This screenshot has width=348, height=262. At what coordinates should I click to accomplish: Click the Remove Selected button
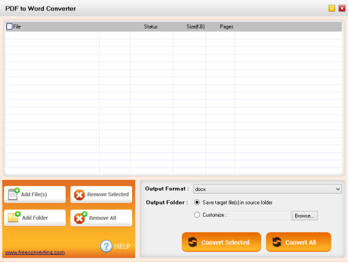click(x=101, y=194)
